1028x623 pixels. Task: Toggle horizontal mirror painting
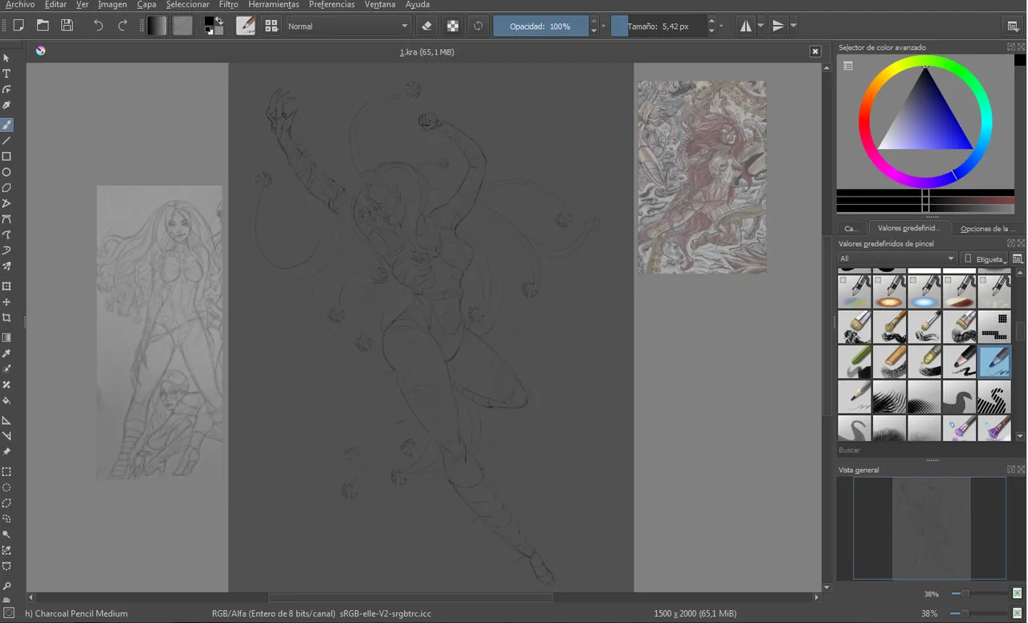coord(746,26)
